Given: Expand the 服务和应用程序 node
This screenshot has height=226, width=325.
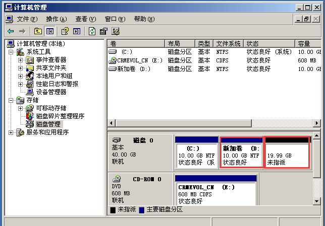Looking at the screenshot, I should click(11, 132).
